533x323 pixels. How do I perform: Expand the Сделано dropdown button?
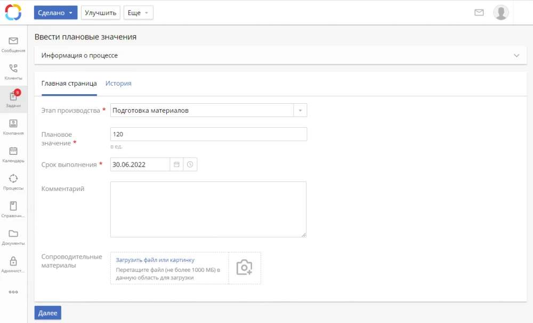pyautogui.click(x=55, y=13)
